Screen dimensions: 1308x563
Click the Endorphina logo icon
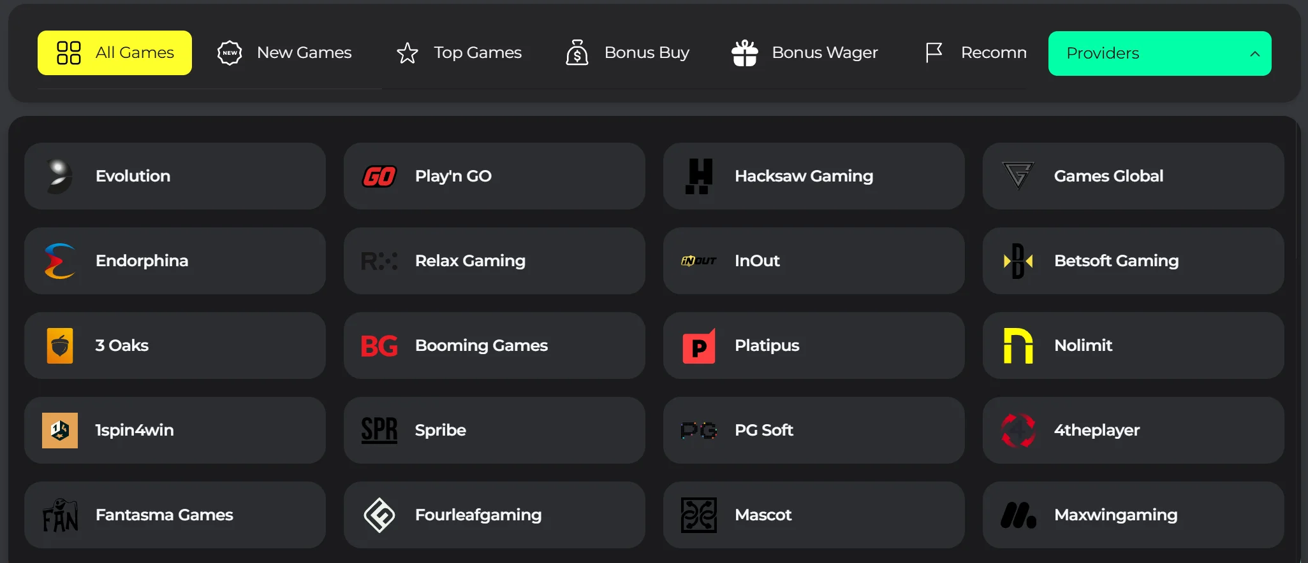pos(59,261)
